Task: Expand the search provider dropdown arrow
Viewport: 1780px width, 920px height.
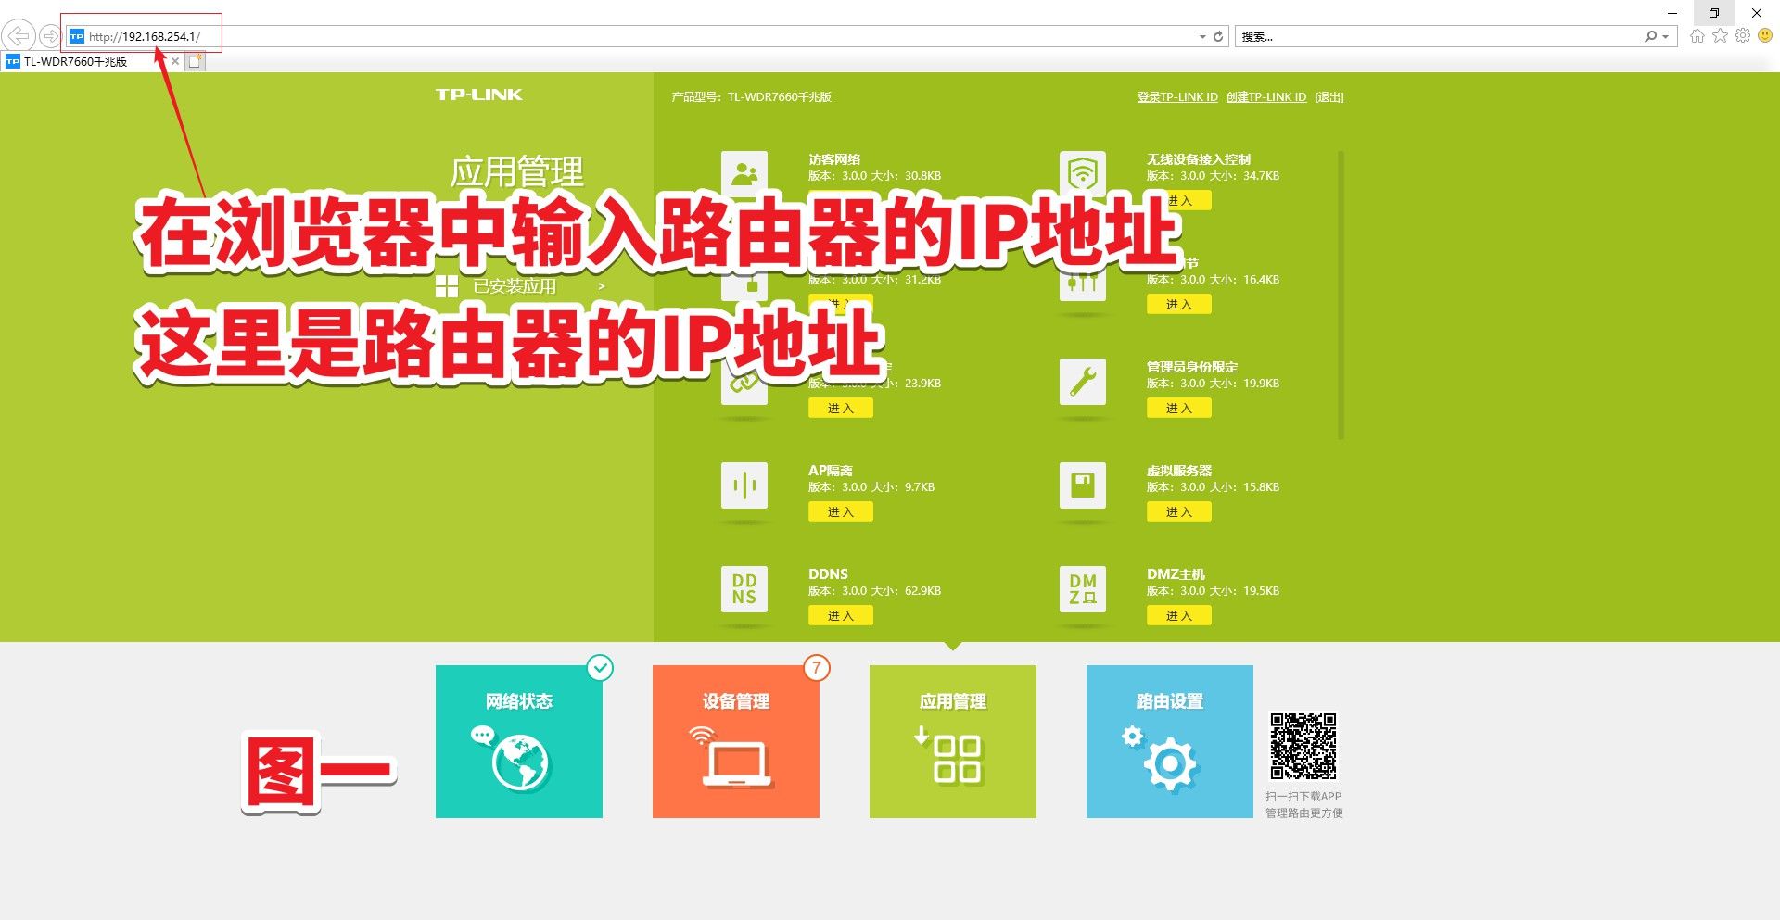Action: (x=1666, y=37)
